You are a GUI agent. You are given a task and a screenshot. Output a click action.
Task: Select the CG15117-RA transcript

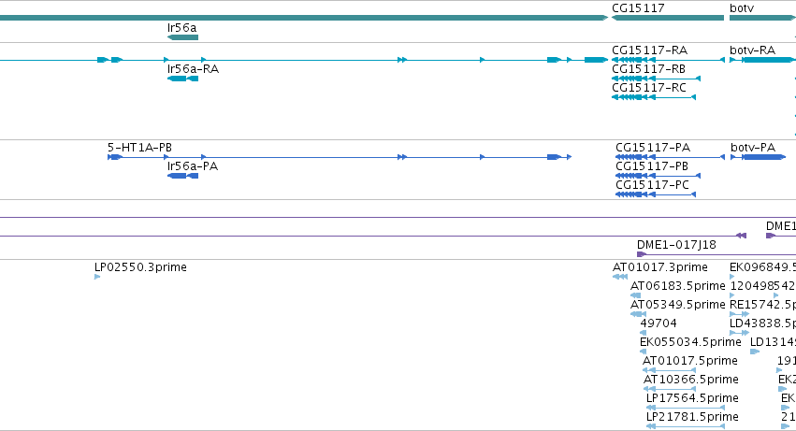click(x=668, y=60)
